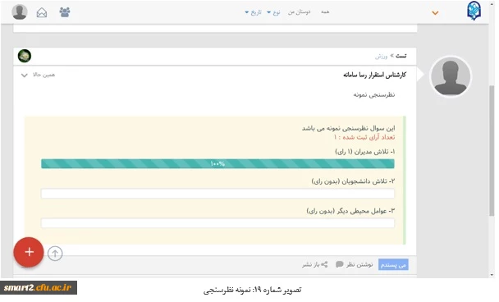Click the poll question این سوال نظرسنجی نمونه می باشد
This screenshot has width=499, height=302.
(349, 128)
